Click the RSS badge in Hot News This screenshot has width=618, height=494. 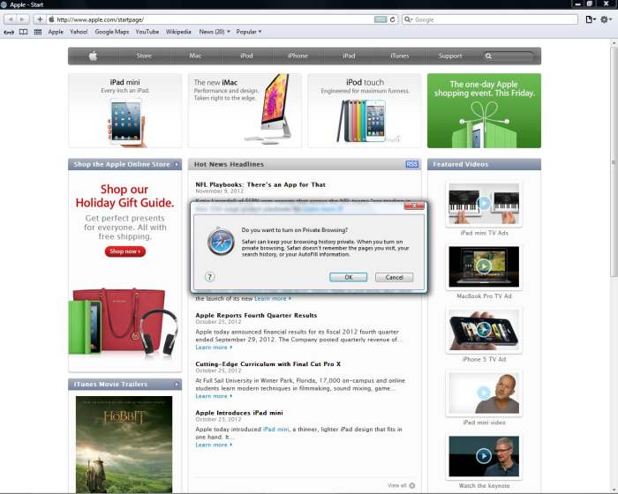tap(412, 164)
